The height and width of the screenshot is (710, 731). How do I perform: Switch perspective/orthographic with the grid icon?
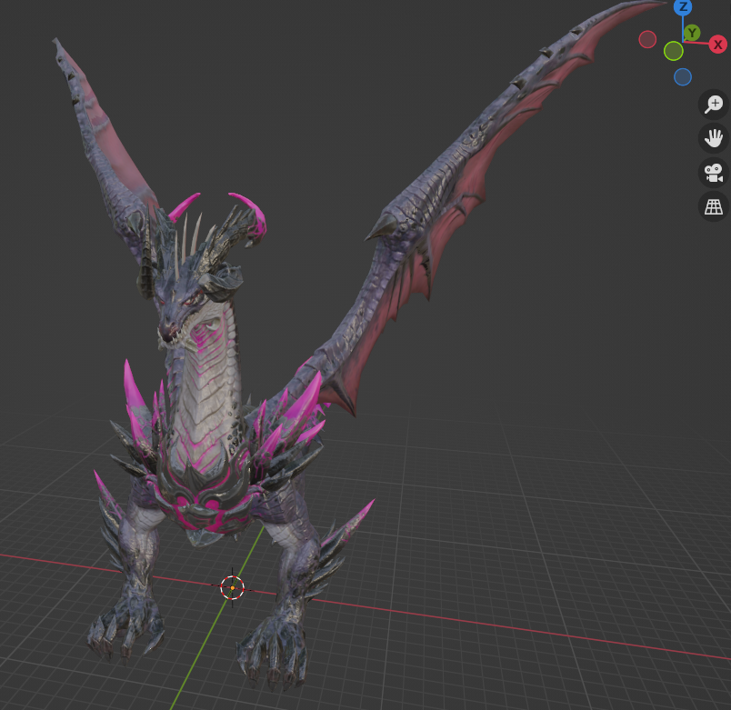point(714,206)
